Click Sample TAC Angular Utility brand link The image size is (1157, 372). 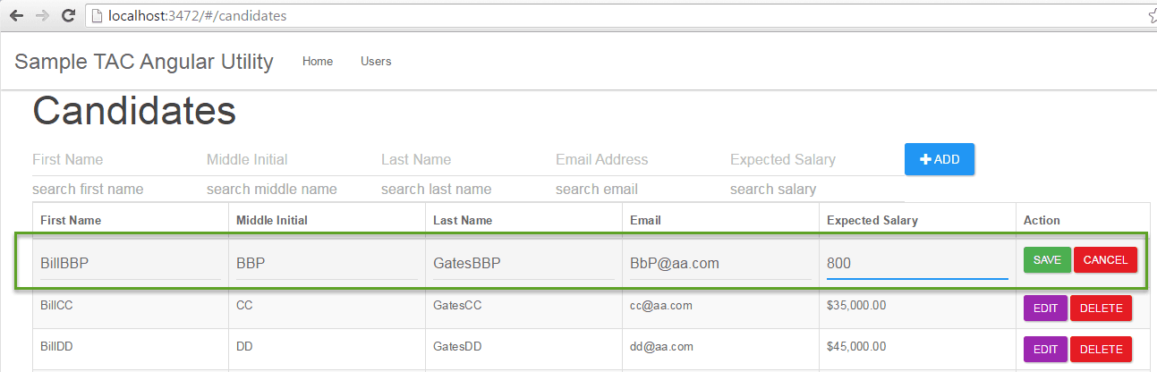(x=144, y=62)
